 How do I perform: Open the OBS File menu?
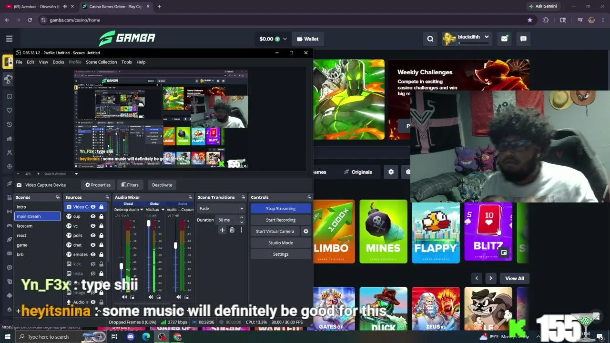click(19, 62)
